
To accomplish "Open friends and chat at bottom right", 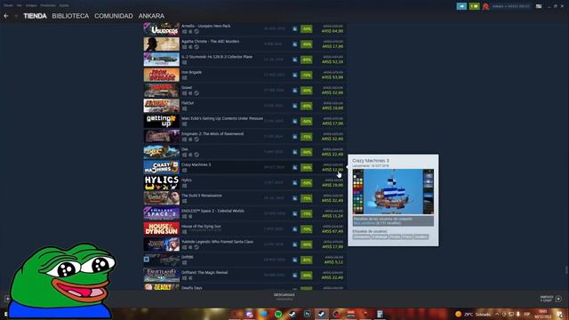I will (x=550, y=299).
